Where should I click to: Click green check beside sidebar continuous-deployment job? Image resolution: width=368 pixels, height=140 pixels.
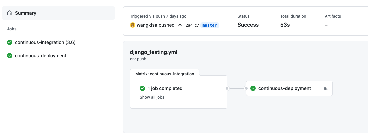[10, 56]
